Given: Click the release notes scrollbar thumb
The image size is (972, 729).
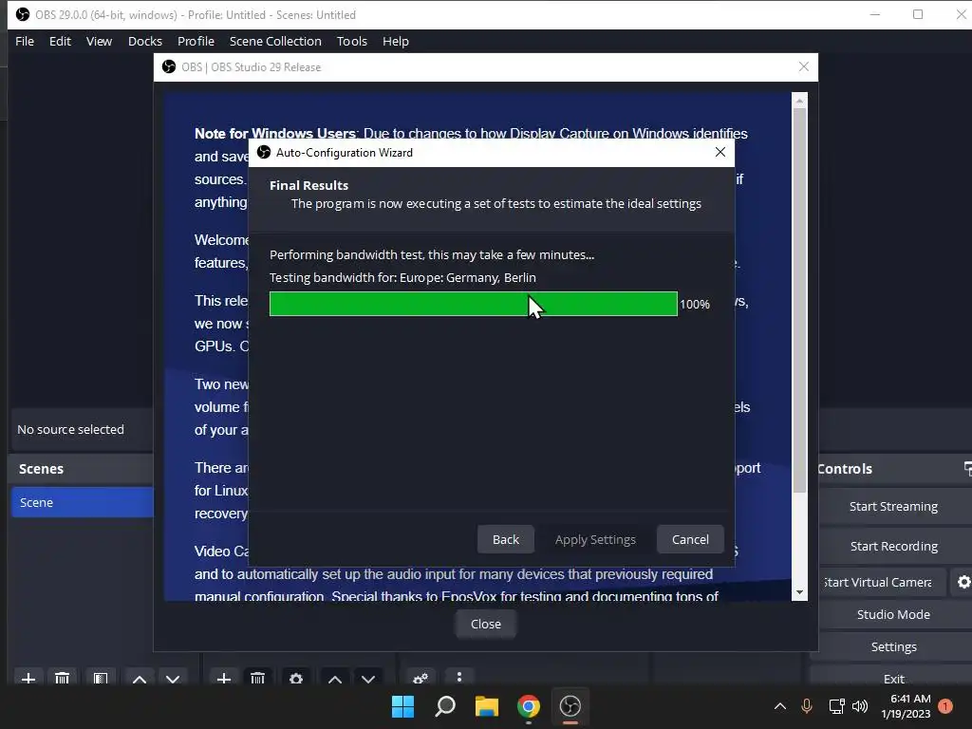Looking at the screenshot, I should tap(799, 301).
